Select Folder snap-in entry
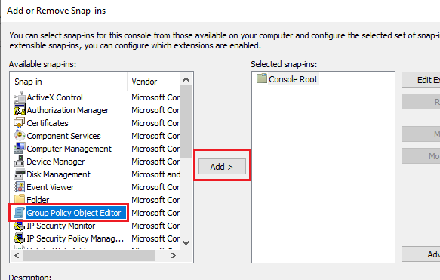 click(x=38, y=200)
